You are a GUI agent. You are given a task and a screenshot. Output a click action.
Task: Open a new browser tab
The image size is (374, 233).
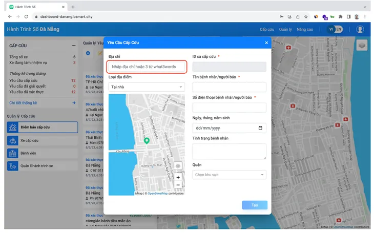73,7
